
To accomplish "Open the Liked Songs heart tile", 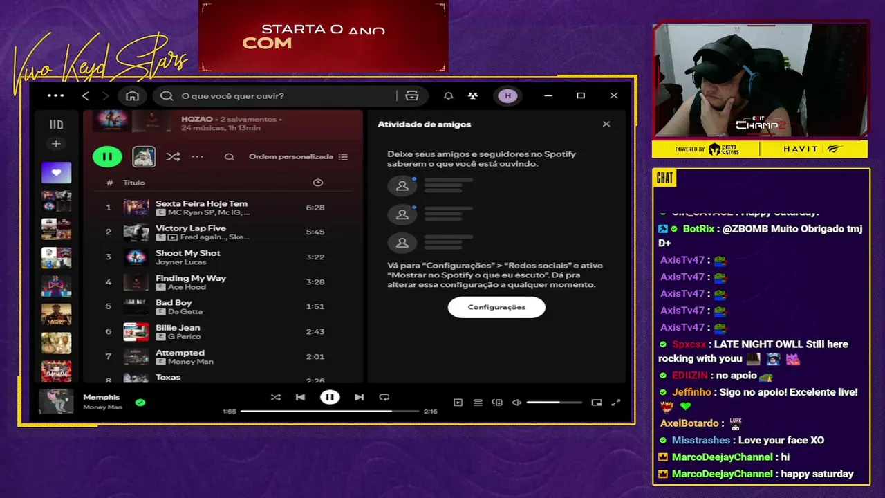I will coord(56,172).
